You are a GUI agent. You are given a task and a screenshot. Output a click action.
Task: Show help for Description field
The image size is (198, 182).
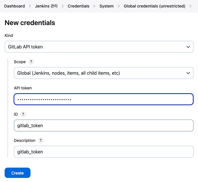(41, 140)
